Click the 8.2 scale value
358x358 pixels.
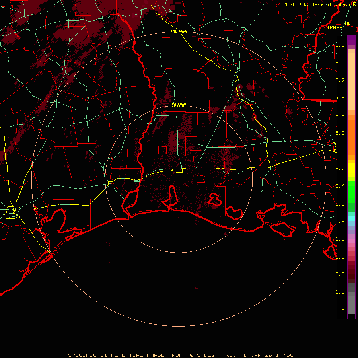point(340,80)
